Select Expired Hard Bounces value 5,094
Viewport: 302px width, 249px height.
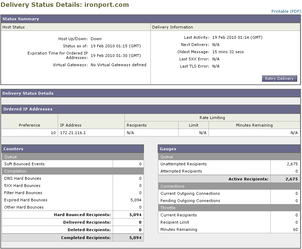point(136,200)
